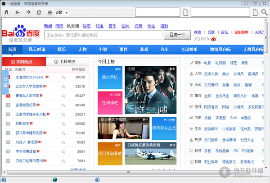
Task: Switch to the 游戏 nav tab
Action: click(x=144, y=50)
